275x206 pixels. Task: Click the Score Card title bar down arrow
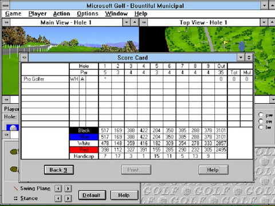pos(241,57)
